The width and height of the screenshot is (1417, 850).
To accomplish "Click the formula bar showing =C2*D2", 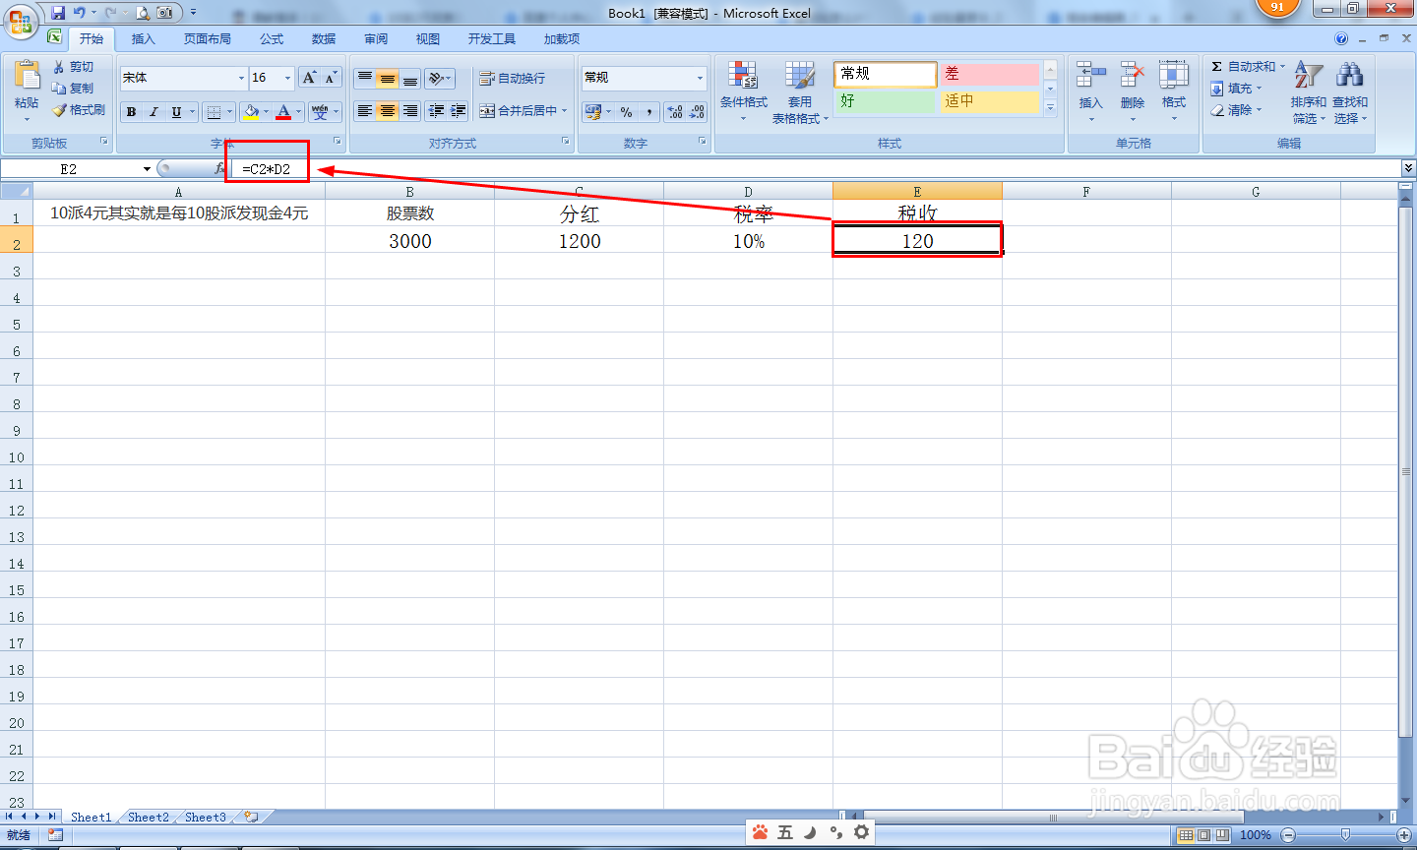I will point(817,169).
